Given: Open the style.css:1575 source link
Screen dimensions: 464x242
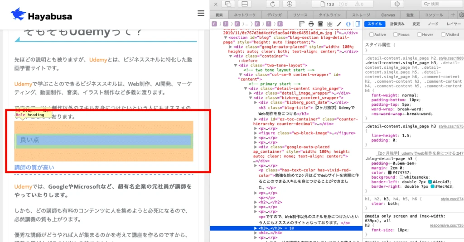Looking at the screenshot, I should coord(451,126).
